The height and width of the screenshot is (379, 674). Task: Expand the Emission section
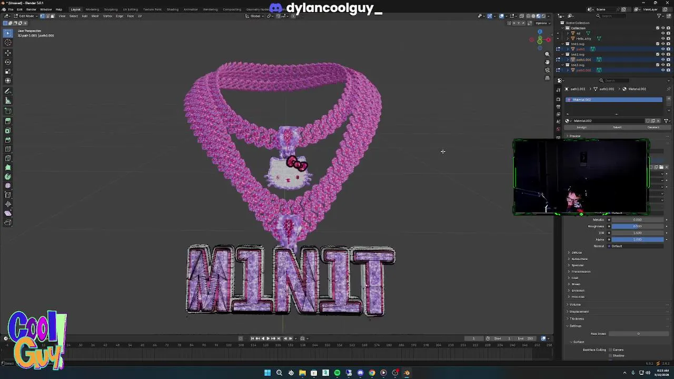point(578,291)
